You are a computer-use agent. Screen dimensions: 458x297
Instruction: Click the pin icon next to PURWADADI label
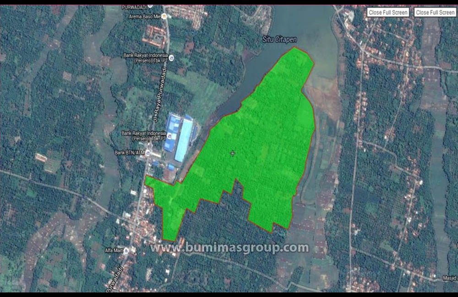(150, 6)
